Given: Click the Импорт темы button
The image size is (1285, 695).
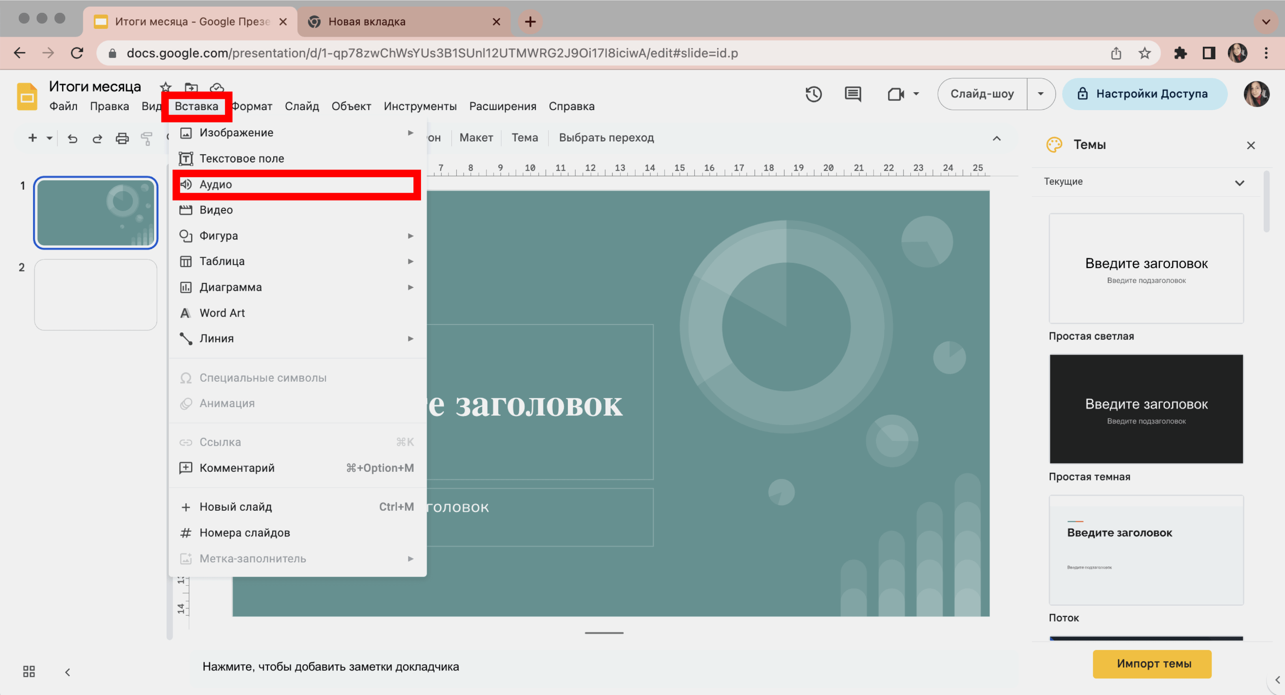Looking at the screenshot, I should [x=1155, y=663].
